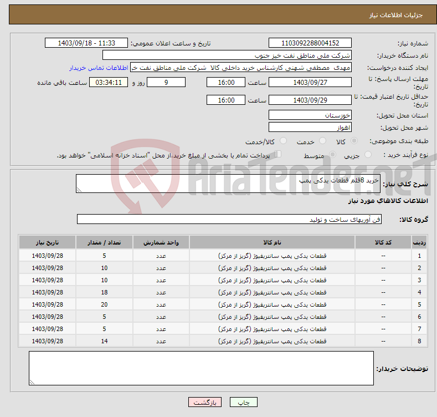Select the خدمت radio button
The height and width of the screenshot is (417, 437).
click(322, 141)
